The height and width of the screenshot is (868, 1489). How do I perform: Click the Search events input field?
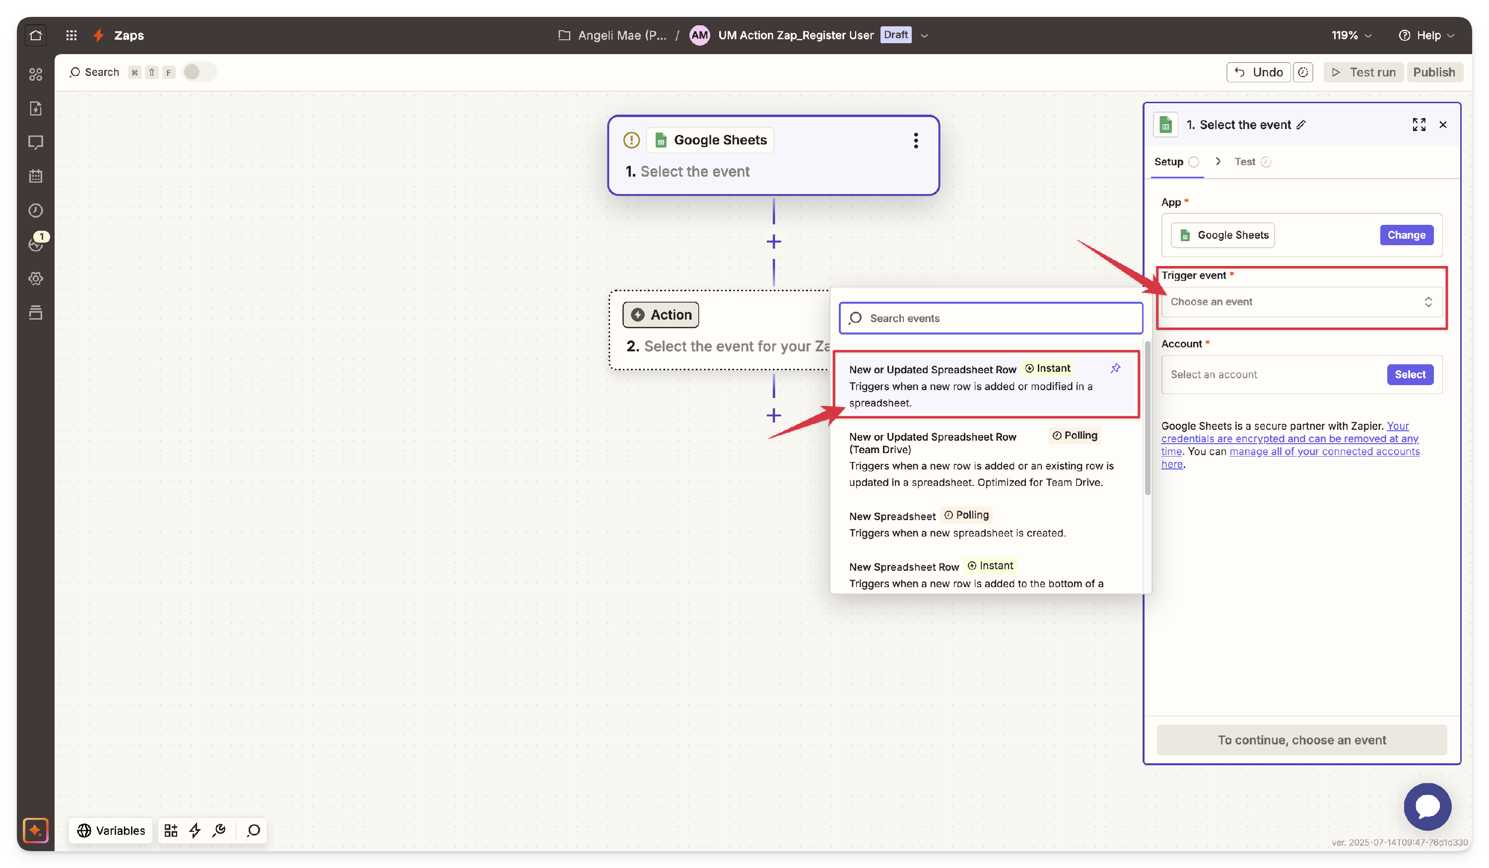coord(990,319)
